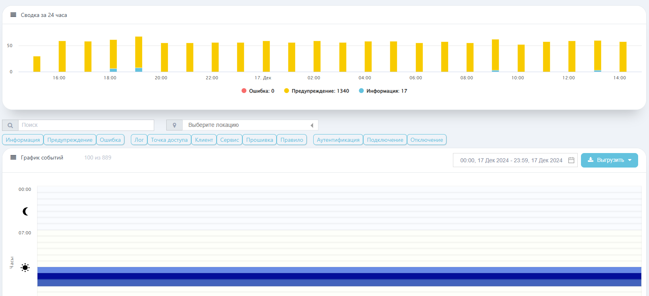649x296 pixels.
Task: Click the location pin icon
Action: (x=174, y=125)
